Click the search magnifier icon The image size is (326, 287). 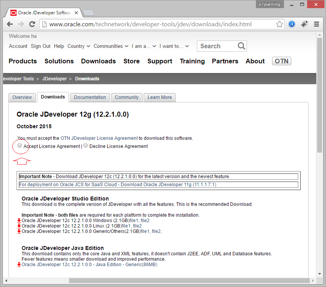tap(241, 46)
